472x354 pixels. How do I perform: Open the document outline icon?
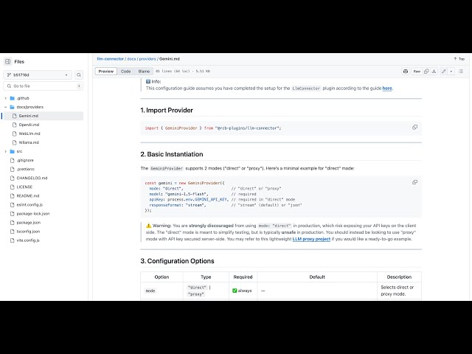point(461,72)
